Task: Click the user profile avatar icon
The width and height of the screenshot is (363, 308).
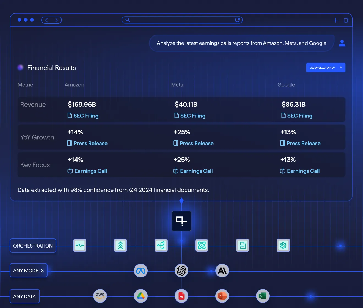Action: click(x=342, y=43)
